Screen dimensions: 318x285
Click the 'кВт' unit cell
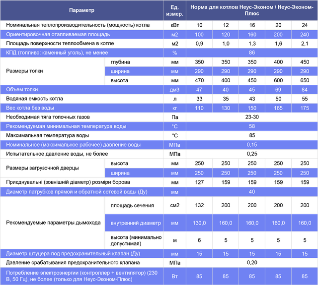click(x=175, y=25)
